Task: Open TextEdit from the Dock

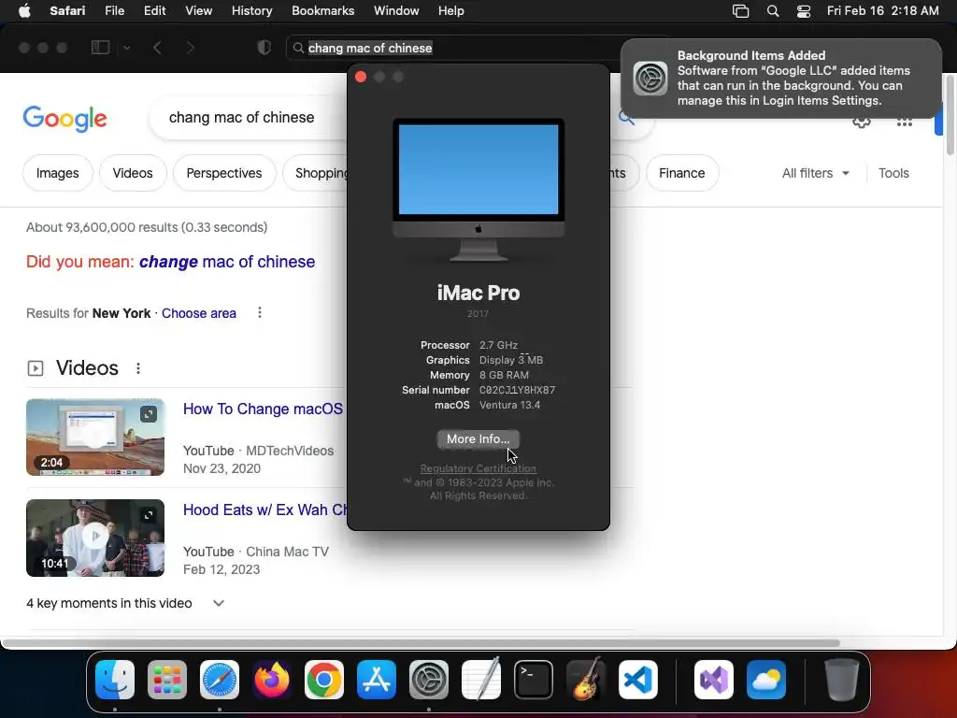Action: [x=481, y=680]
